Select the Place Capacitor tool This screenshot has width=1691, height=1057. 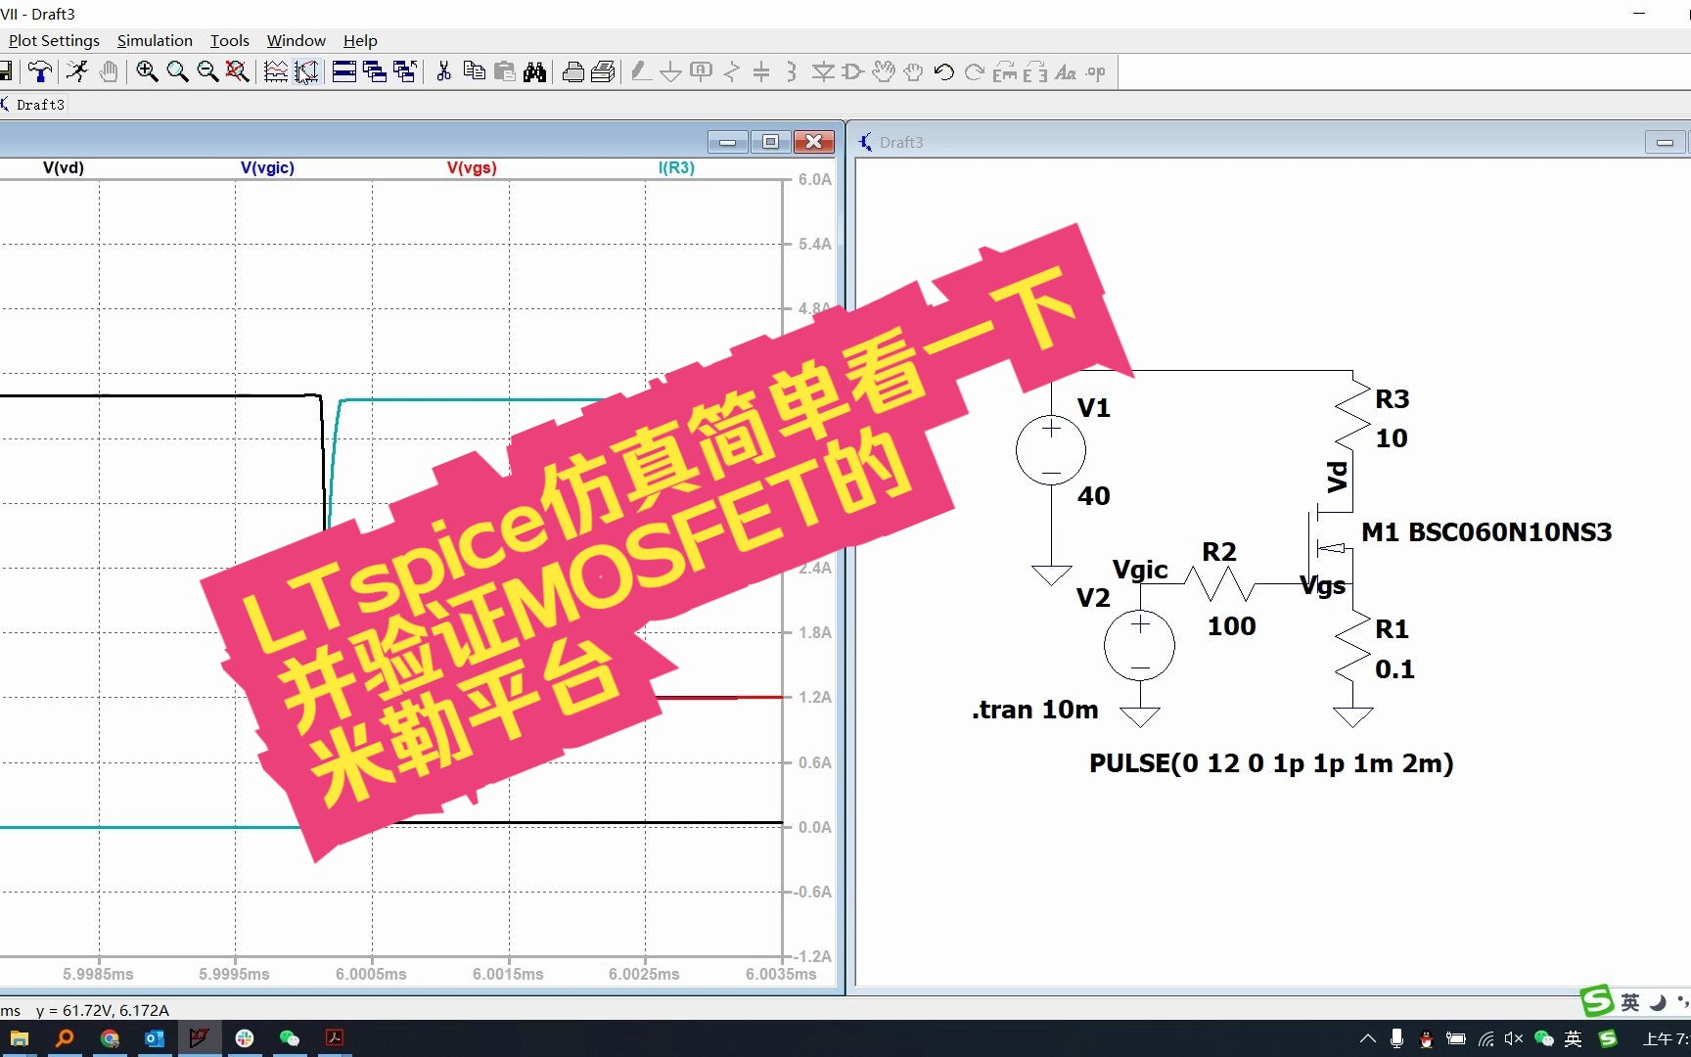click(x=761, y=71)
